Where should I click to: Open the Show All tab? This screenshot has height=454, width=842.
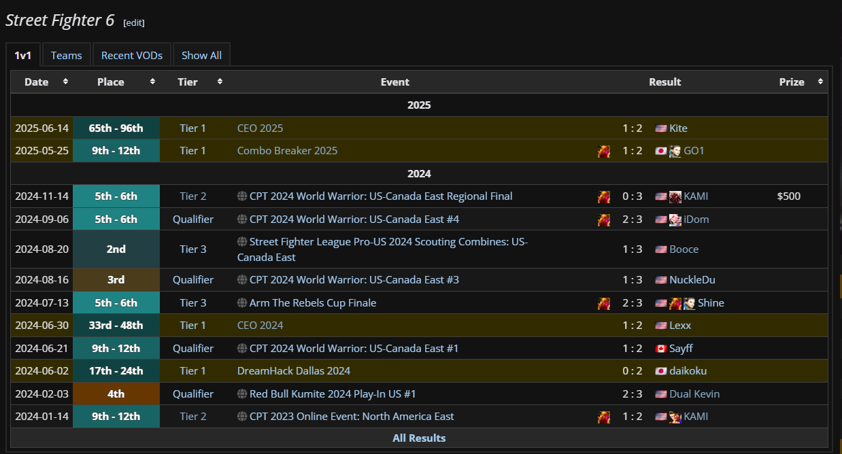pos(201,55)
